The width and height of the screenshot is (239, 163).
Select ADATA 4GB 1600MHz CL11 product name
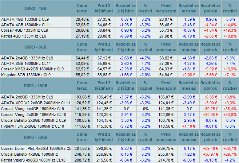[26, 25]
